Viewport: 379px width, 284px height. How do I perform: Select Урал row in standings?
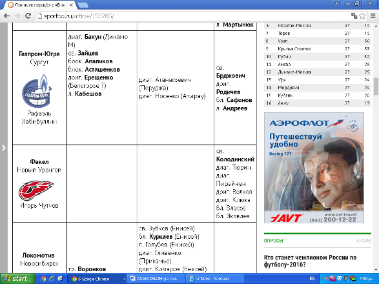tap(318, 41)
